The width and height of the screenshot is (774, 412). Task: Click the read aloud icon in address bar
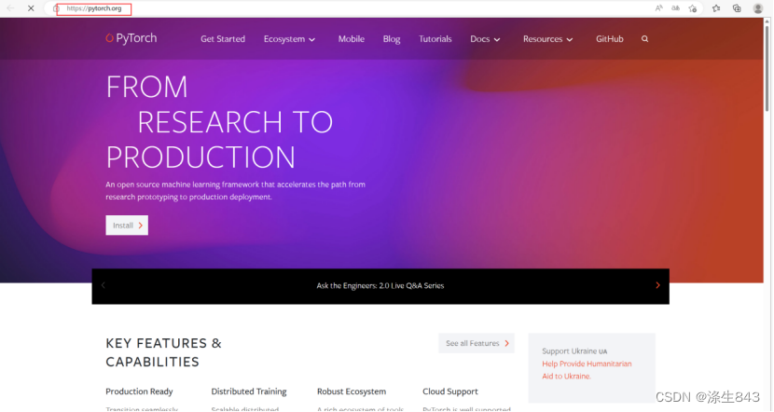click(658, 8)
